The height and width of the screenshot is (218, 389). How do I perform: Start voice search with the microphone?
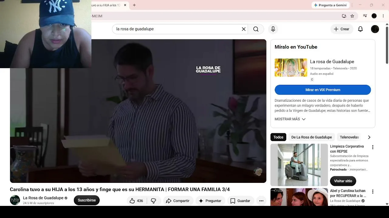click(x=273, y=29)
